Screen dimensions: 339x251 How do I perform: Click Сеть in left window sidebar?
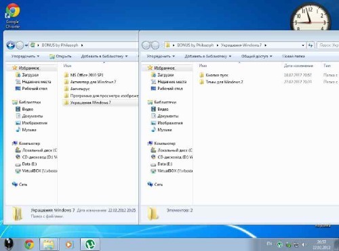(x=20, y=184)
